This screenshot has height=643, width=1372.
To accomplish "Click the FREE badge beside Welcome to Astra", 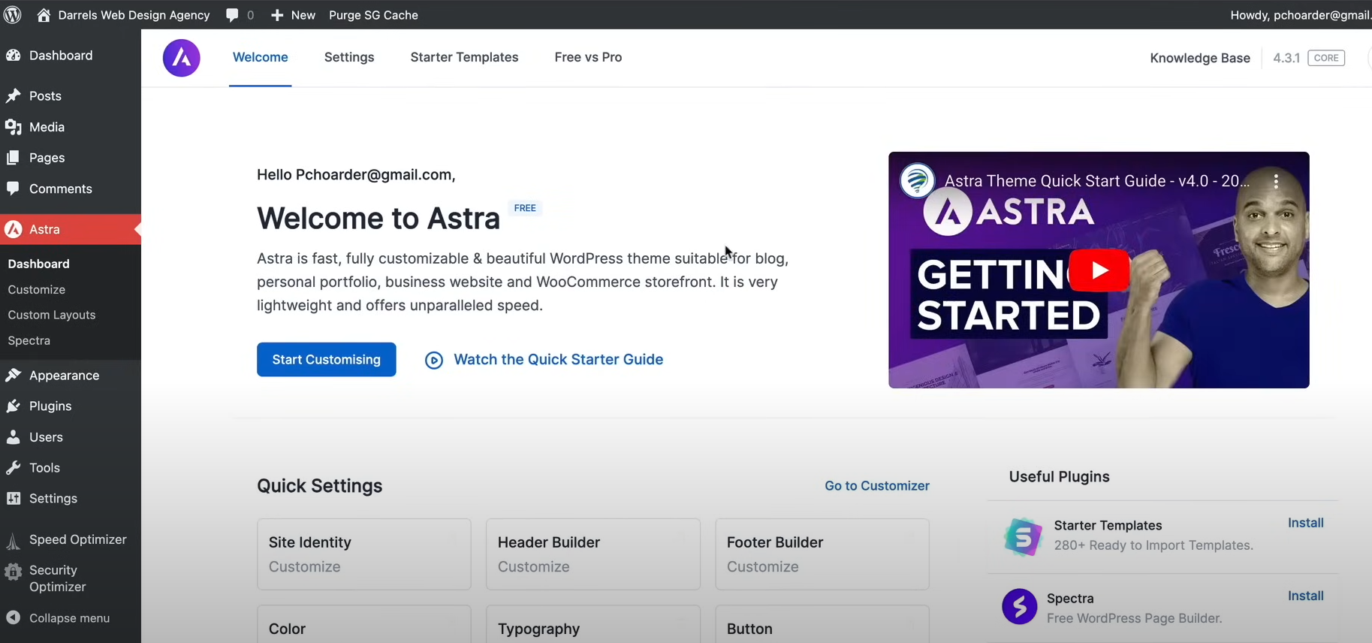I will click(525, 208).
